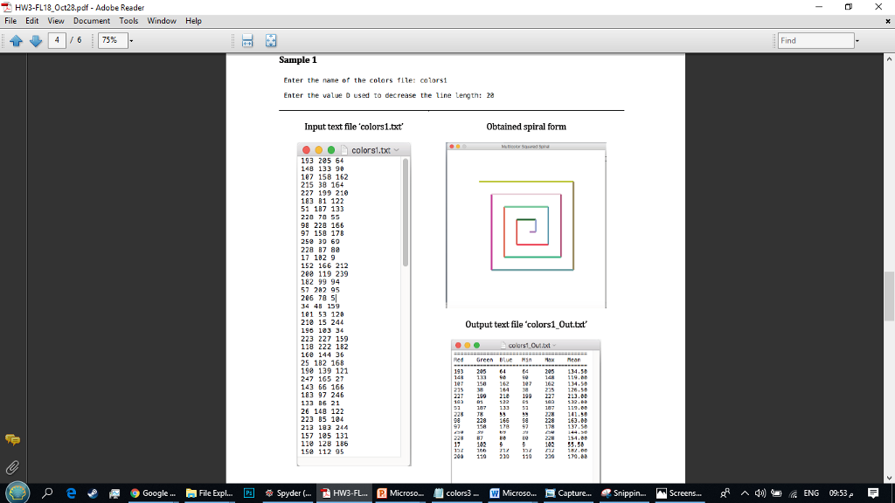Screen dimensions: 895x503
Task: Click inside the page number field
Action: (56, 39)
